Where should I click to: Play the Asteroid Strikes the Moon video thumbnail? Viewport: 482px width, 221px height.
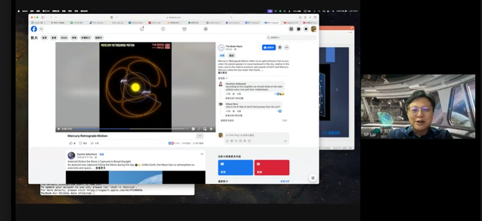pyautogui.click(x=136, y=178)
